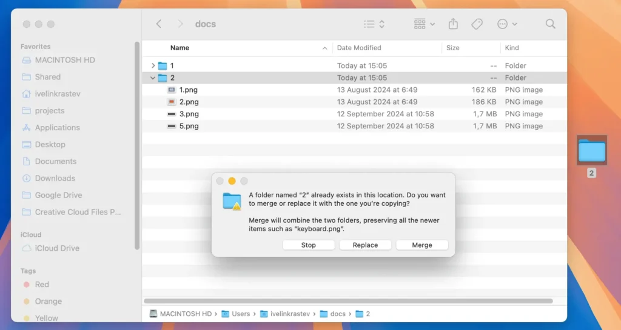
Task: Click Merge in the dialog
Action: pos(422,245)
